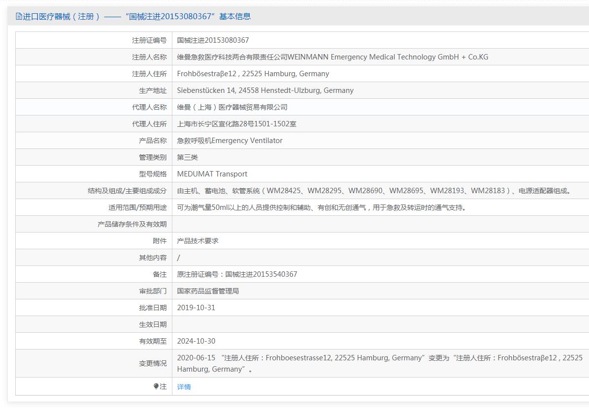
Task: Click the management category value 第三类
Action: point(187,157)
